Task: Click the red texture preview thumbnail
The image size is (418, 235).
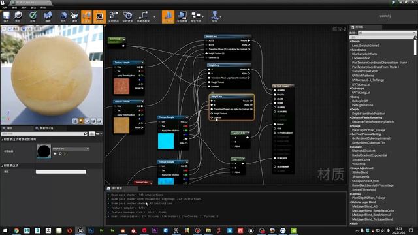Action: pos(121,86)
